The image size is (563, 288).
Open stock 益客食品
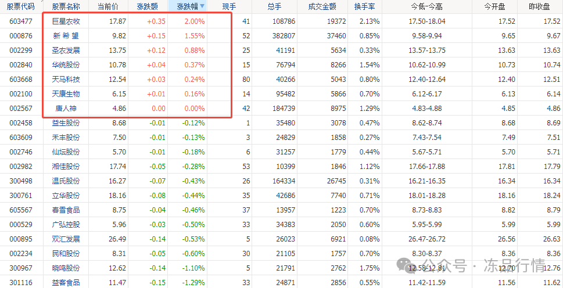pyautogui.click(x=66, y=283)
